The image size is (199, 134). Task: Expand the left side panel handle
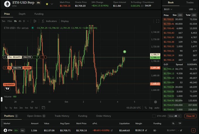pos(1,99)
